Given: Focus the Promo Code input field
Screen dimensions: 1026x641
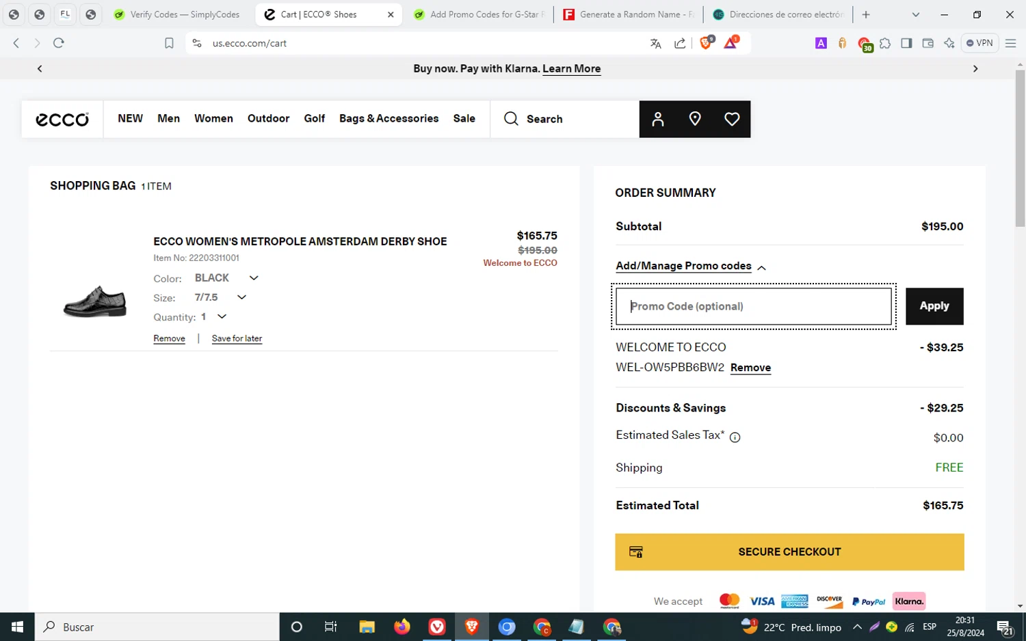Looking at the screenshot, I should tap(754, 306).
